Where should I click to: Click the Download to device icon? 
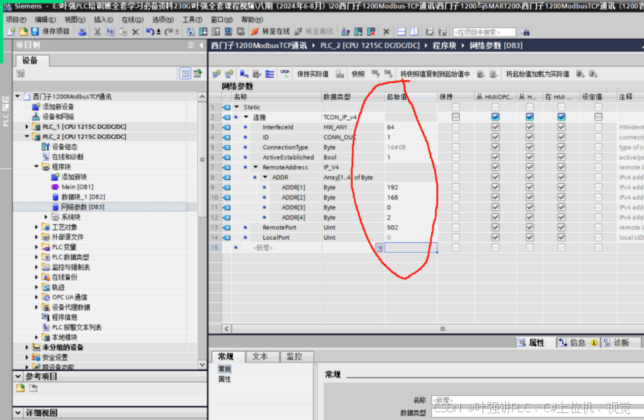(x=204, y=32)
